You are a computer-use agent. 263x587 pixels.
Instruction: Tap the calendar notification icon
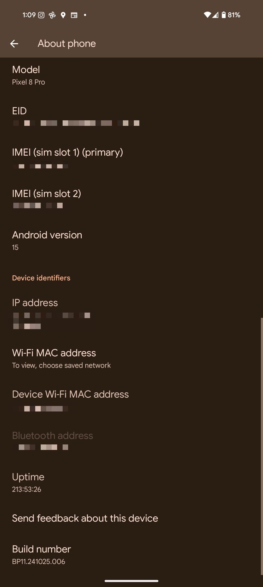click(x=74, y=15)
